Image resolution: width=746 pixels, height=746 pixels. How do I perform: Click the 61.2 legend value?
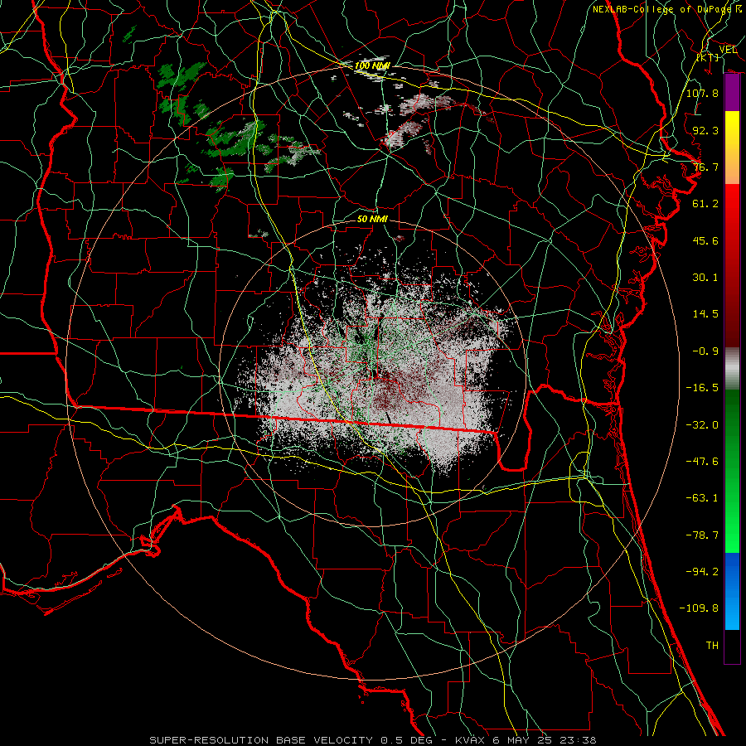(705, 204)
